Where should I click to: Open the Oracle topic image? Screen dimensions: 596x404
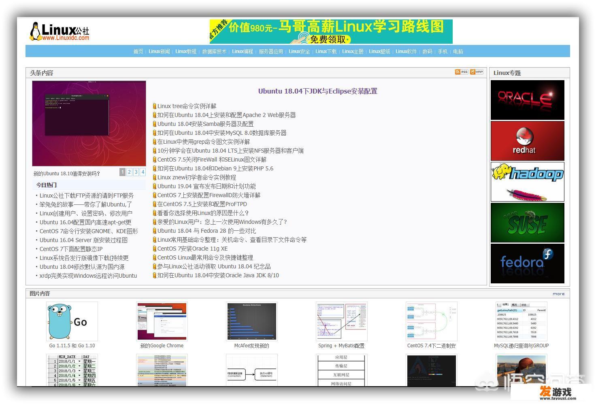click(527, 100)
